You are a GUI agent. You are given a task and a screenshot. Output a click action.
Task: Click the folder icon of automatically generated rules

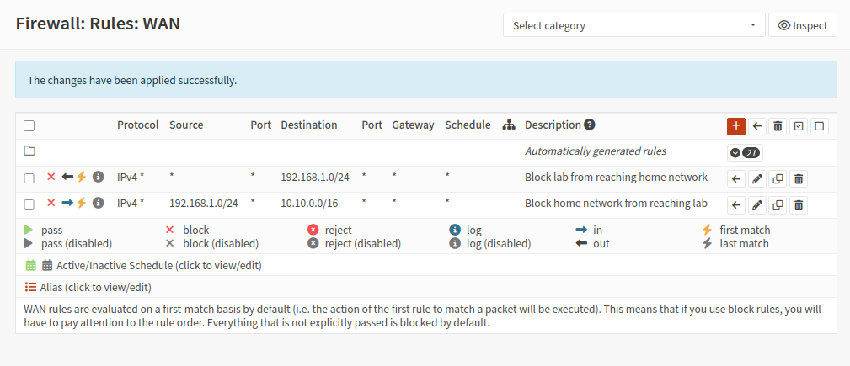tap(29, 151)
